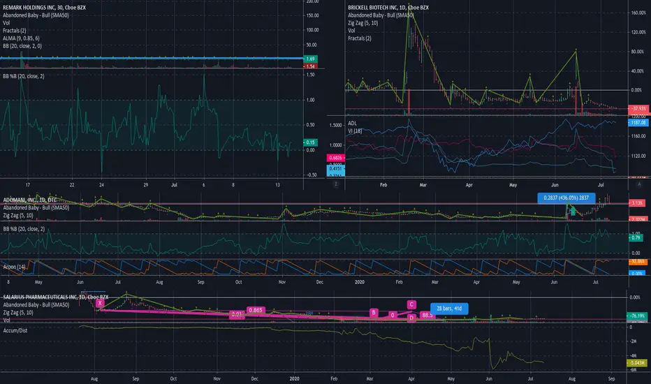Click the 1.54 price tag on Remark chart
The image size is (651, 384).
(311, 66)
